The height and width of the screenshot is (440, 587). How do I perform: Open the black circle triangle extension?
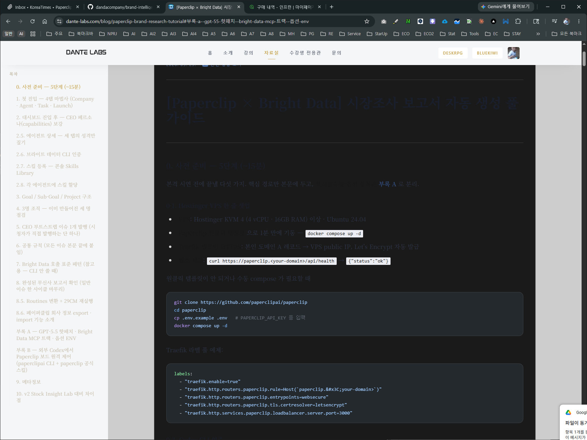pos(494,21)
